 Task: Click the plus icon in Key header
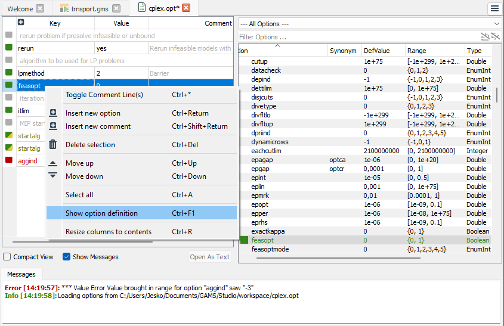pos(21,23)
